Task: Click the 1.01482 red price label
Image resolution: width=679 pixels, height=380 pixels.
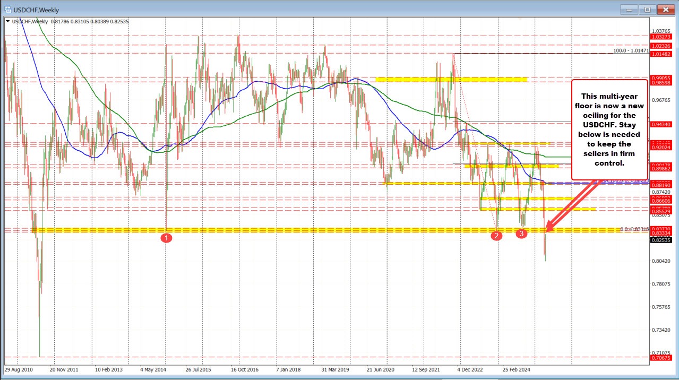Action: point(661,54)
